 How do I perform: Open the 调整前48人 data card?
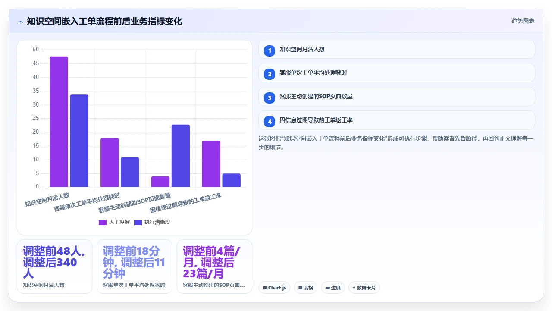[54, 267]
